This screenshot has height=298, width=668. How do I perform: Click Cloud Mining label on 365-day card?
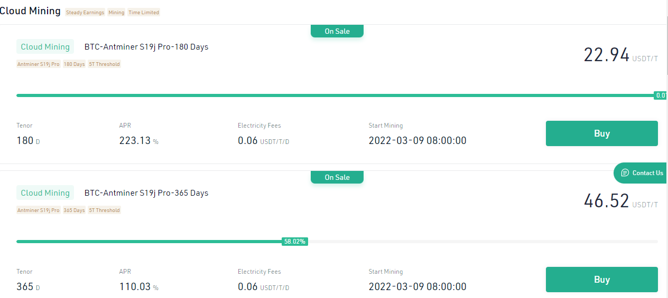pos(45,193)
